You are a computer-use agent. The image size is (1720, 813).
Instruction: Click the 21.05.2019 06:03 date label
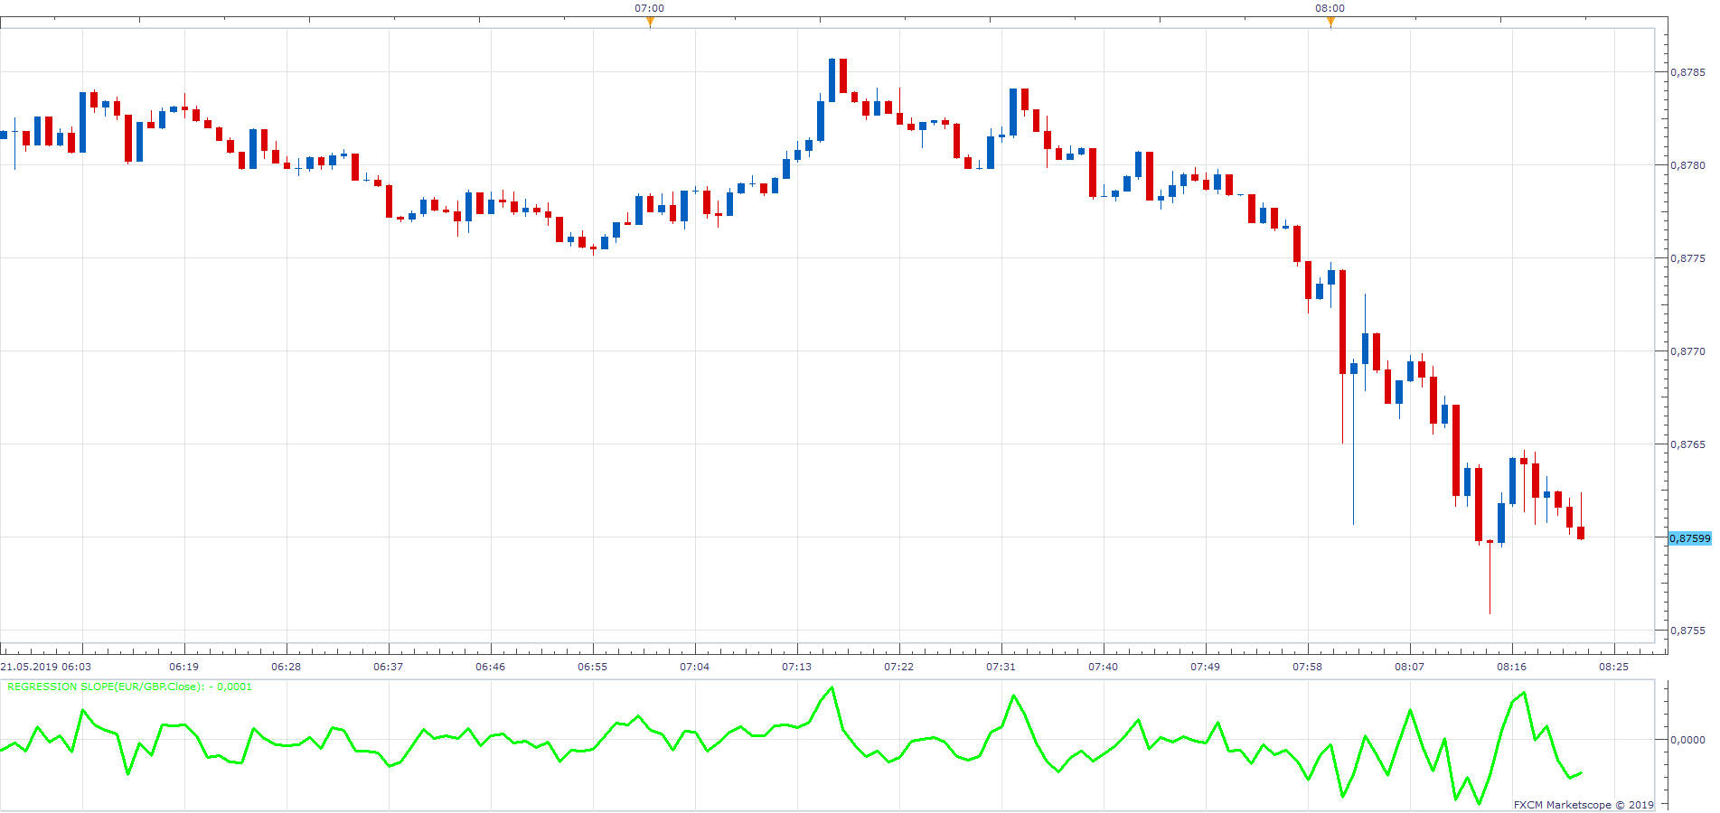point(46,667)
